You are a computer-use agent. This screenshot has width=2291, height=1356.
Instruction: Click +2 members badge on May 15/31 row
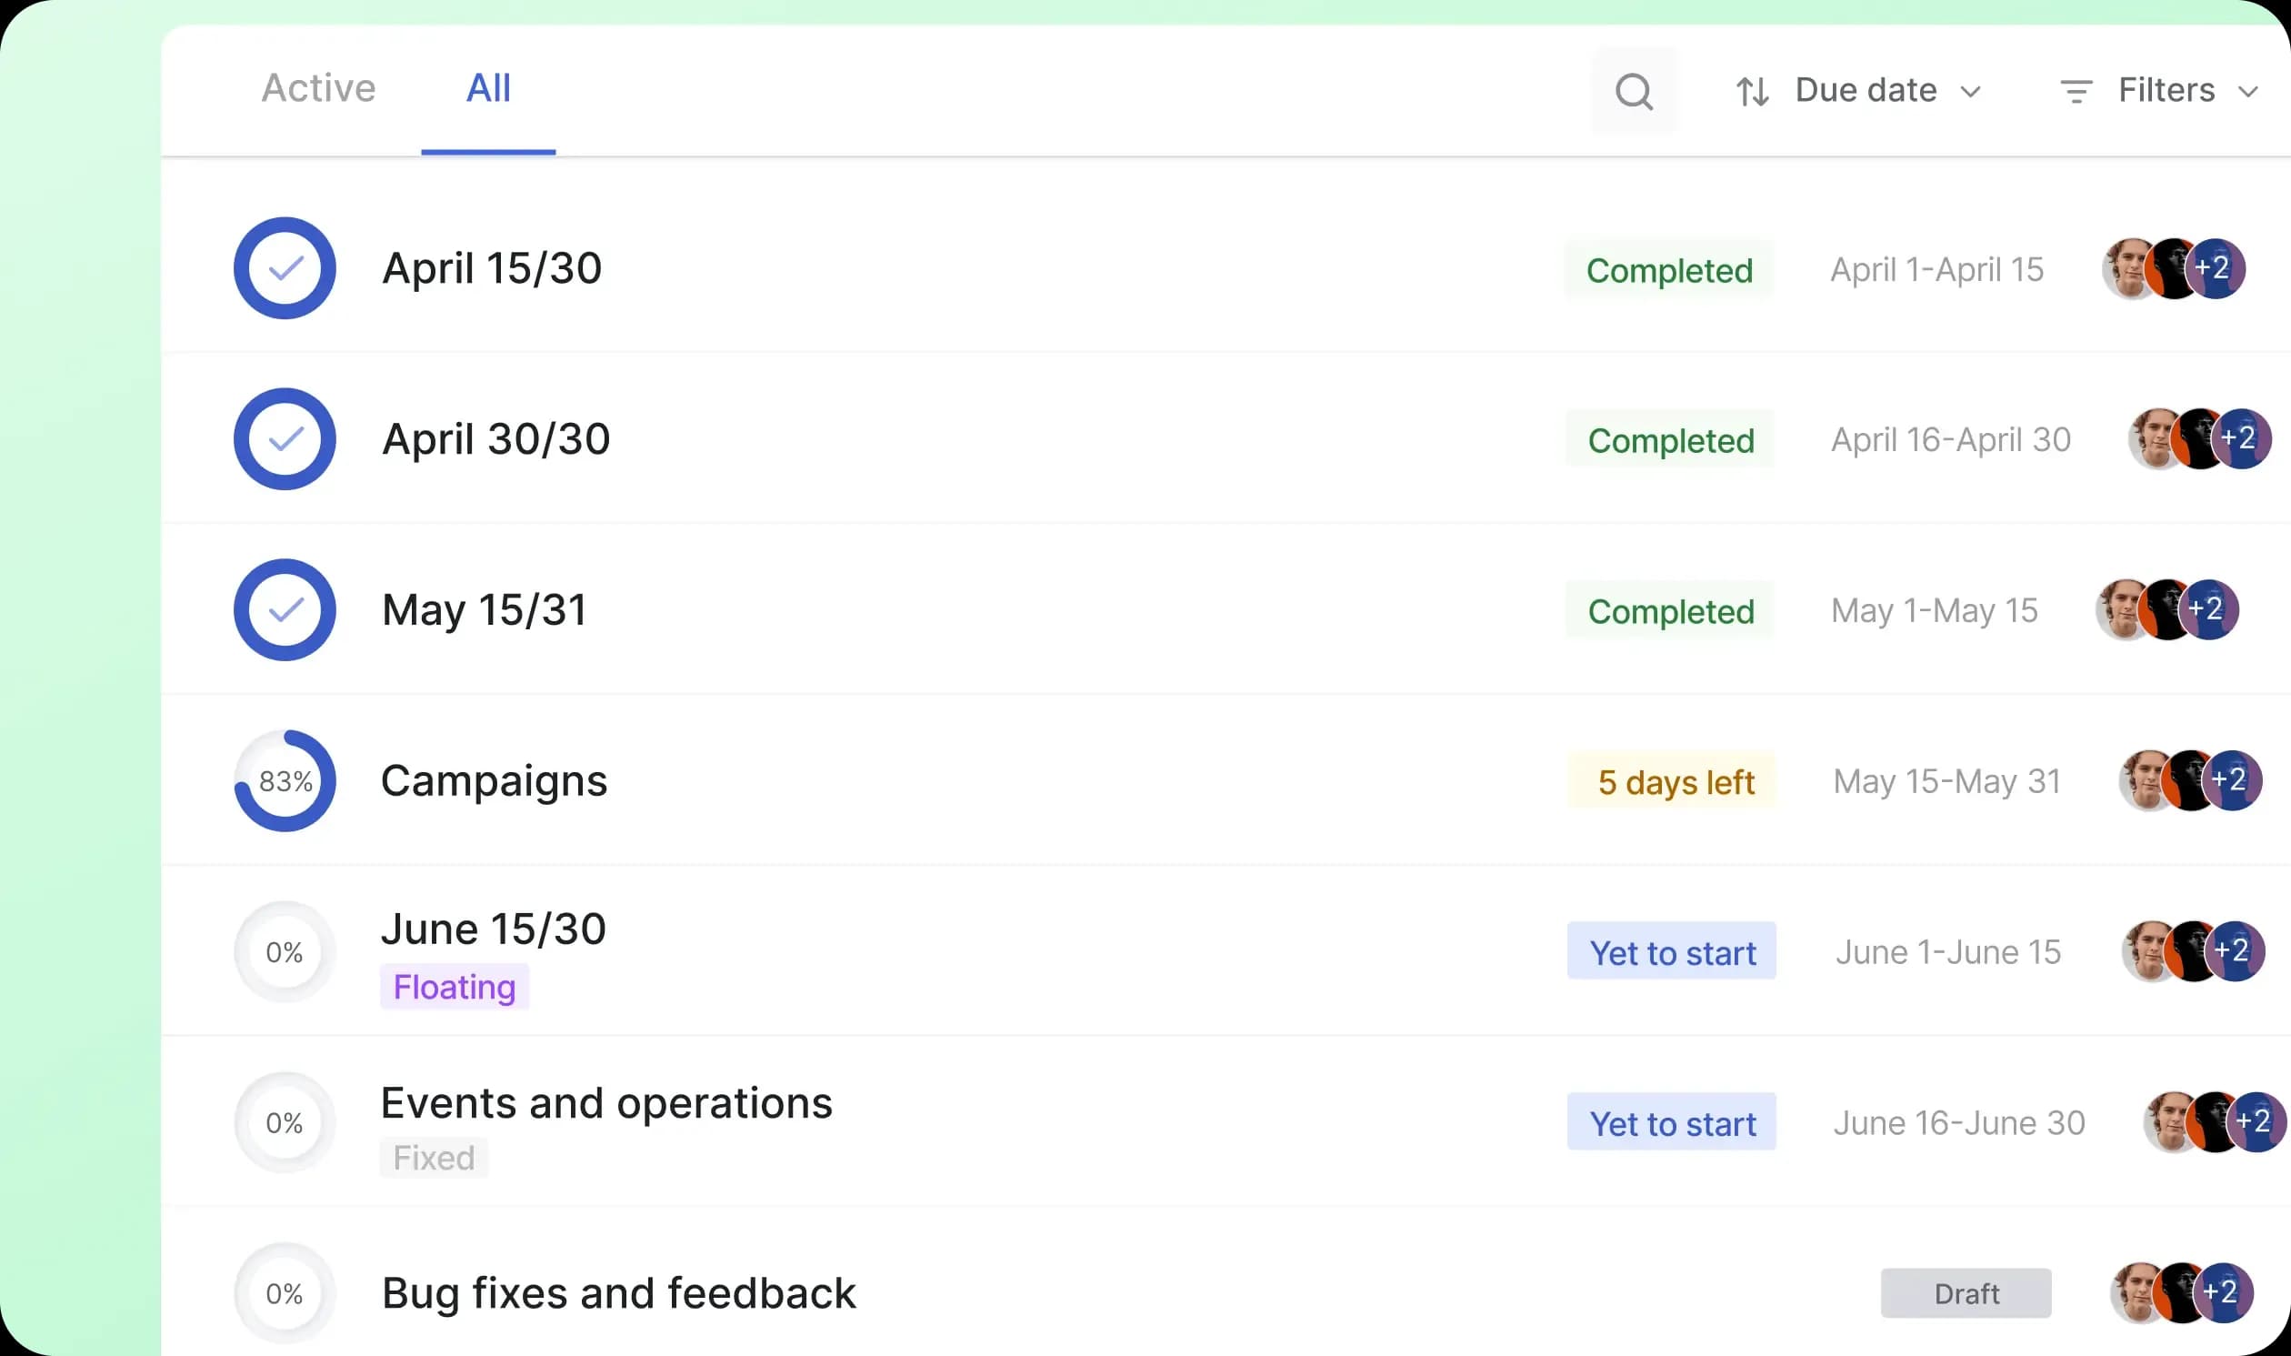click(x=2208, y=609)
